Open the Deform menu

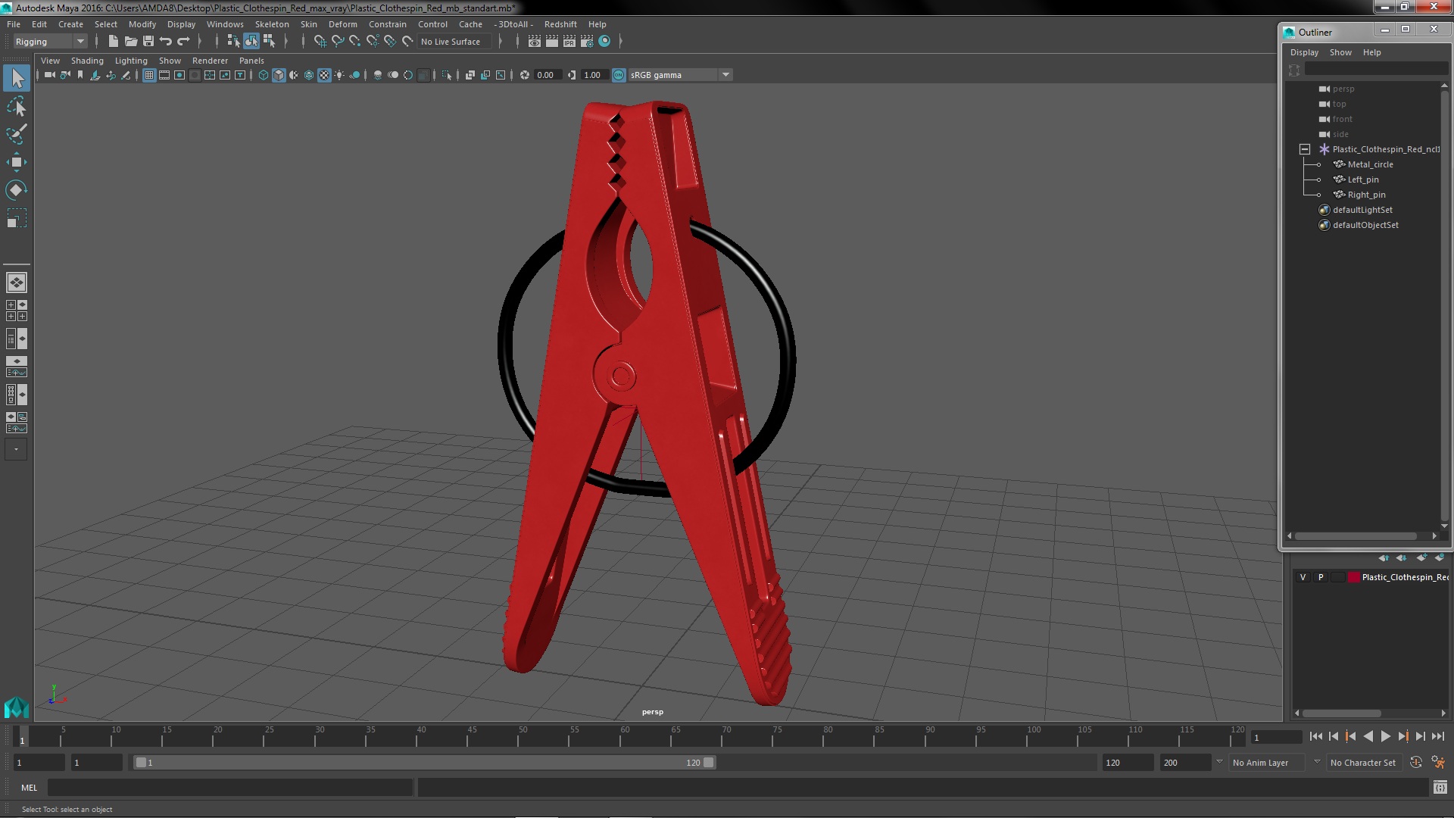pos(342,24)
